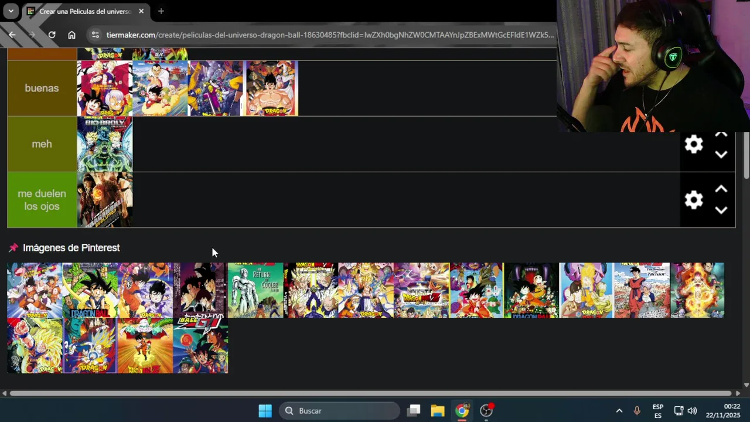
Task: Pick the Dragon Ball GT poster
Action: point(200,346)
